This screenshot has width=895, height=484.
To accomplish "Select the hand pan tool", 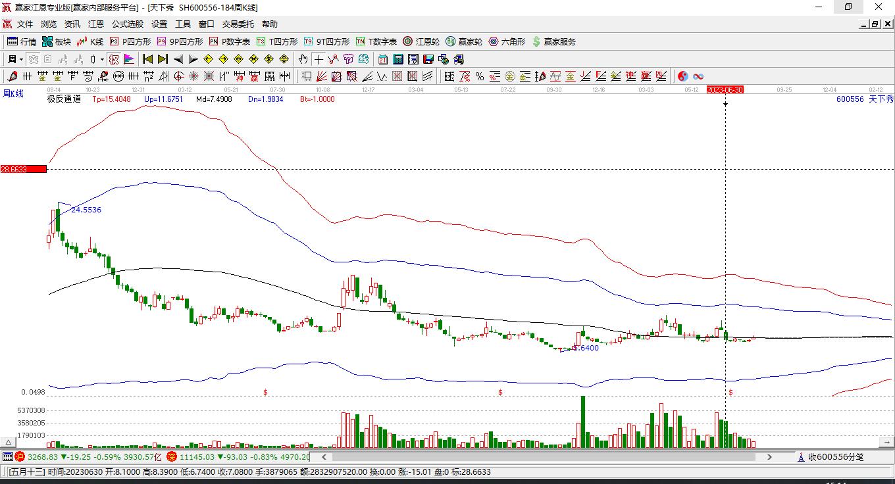I will (303, 59).
